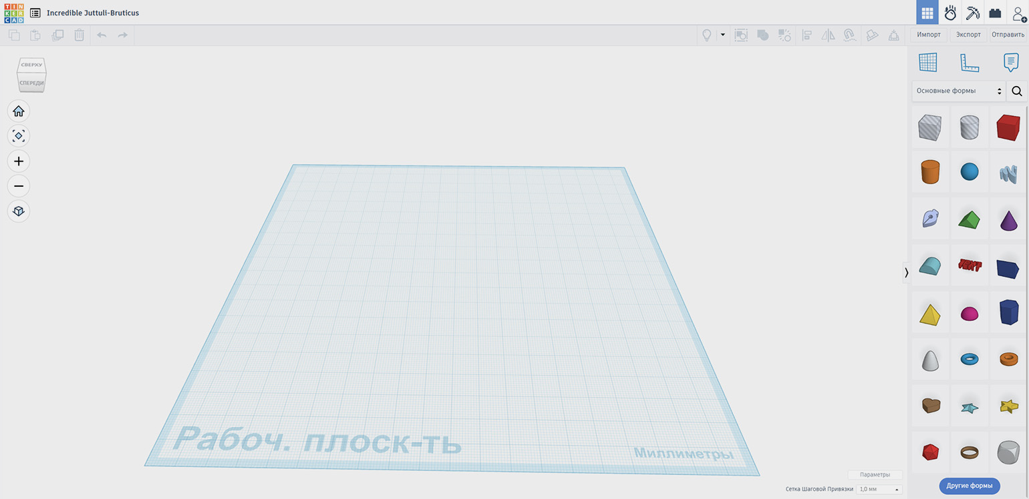Toggle perspective/orthographic view cube button
Viewport: 1029px width, 499px height.
tap(19, 211)
